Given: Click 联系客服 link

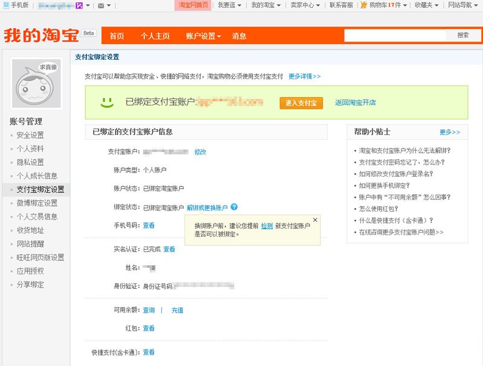Looking at the screenshot, I should click(x=341, y=5).
